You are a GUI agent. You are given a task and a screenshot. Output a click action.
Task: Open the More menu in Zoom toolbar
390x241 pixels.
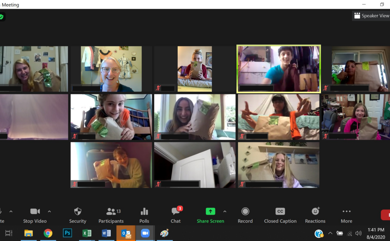click(x=346, y=215)
